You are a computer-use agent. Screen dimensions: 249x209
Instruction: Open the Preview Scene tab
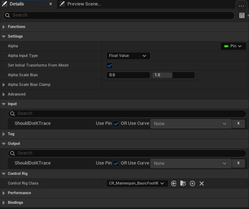[80, 4]
